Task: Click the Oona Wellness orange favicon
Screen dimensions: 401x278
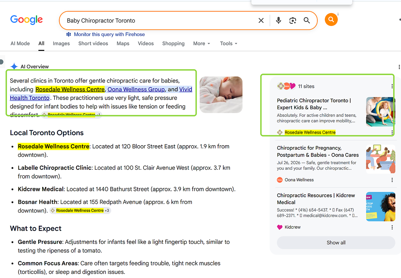Action: pyautogui.click(x=280, y=180)
